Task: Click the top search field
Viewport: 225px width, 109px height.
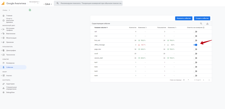Action: (x=88, y=3)
